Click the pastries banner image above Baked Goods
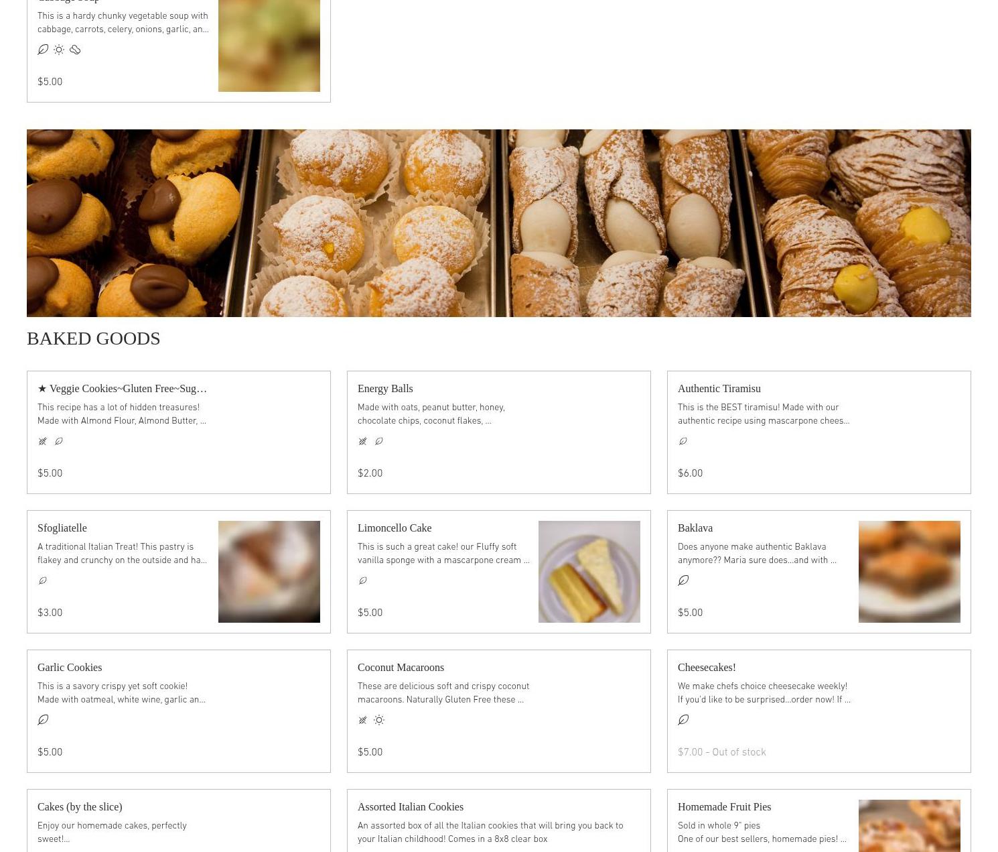The width and height of the screenshot is (998, 852). coord(499,223)
